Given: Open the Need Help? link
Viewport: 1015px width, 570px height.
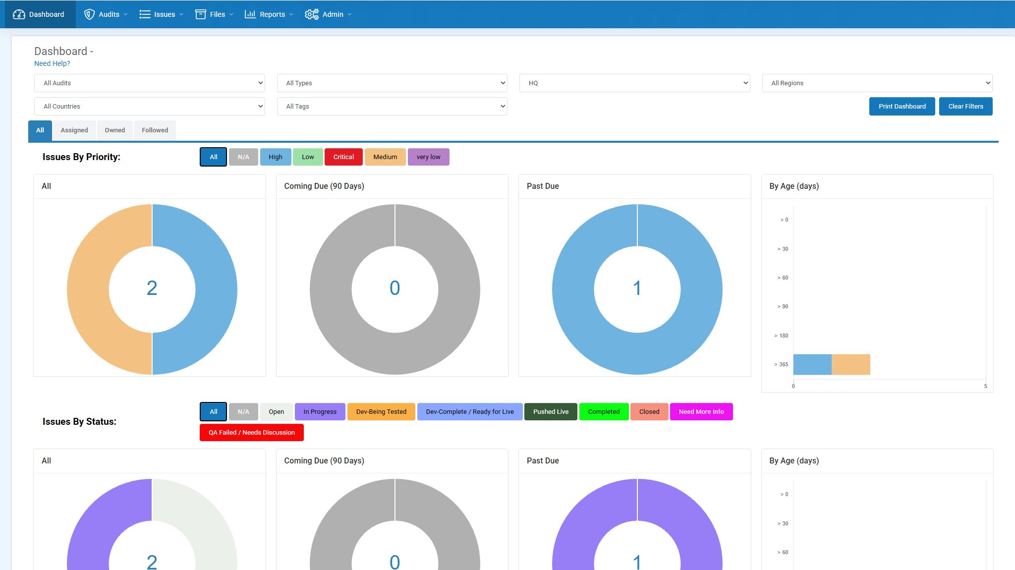Looking at the screenshot, I should [x=52, y=63].
